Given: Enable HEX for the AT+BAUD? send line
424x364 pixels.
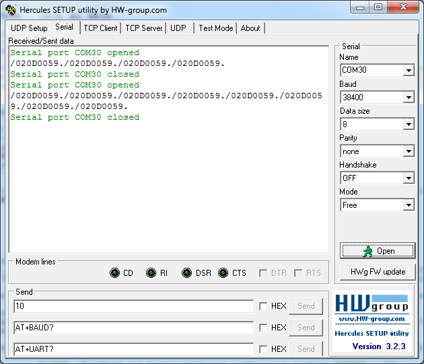Looking at the screenshot, I should tap(263, 328).
